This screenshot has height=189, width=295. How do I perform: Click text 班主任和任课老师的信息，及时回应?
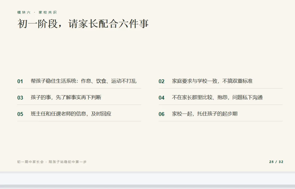click(71, 114)
